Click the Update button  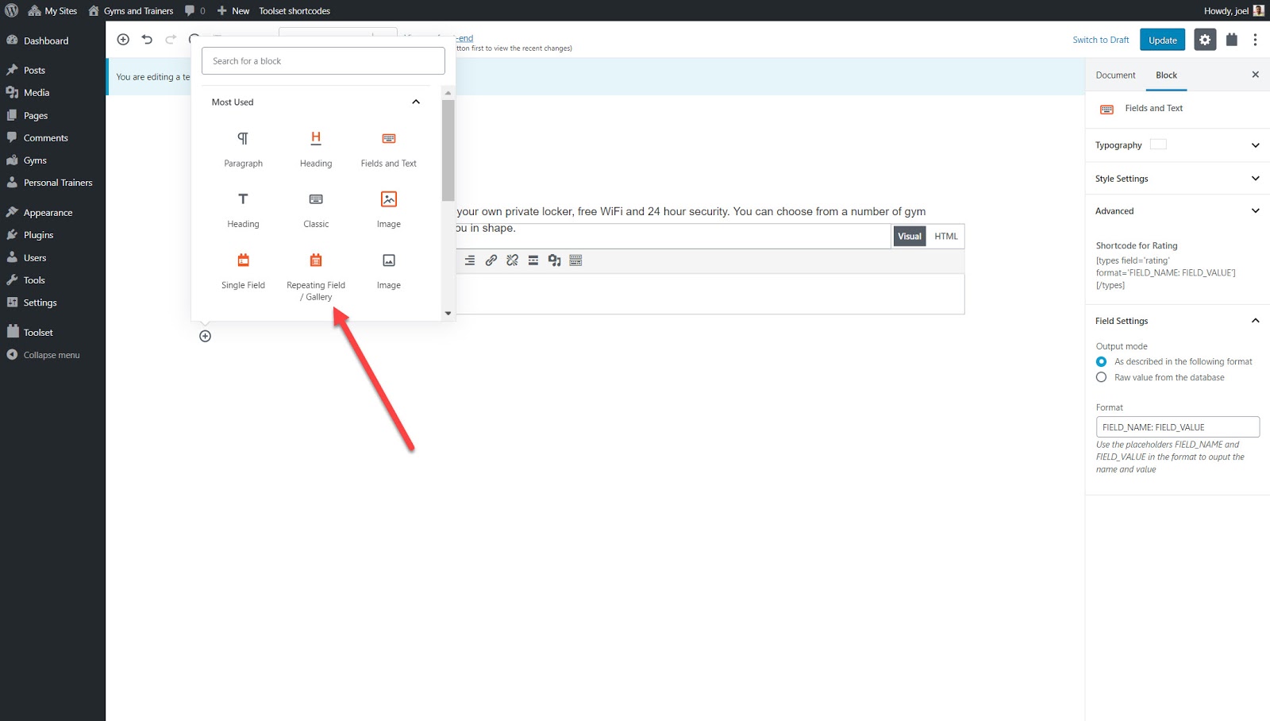tap(1162, 40)
